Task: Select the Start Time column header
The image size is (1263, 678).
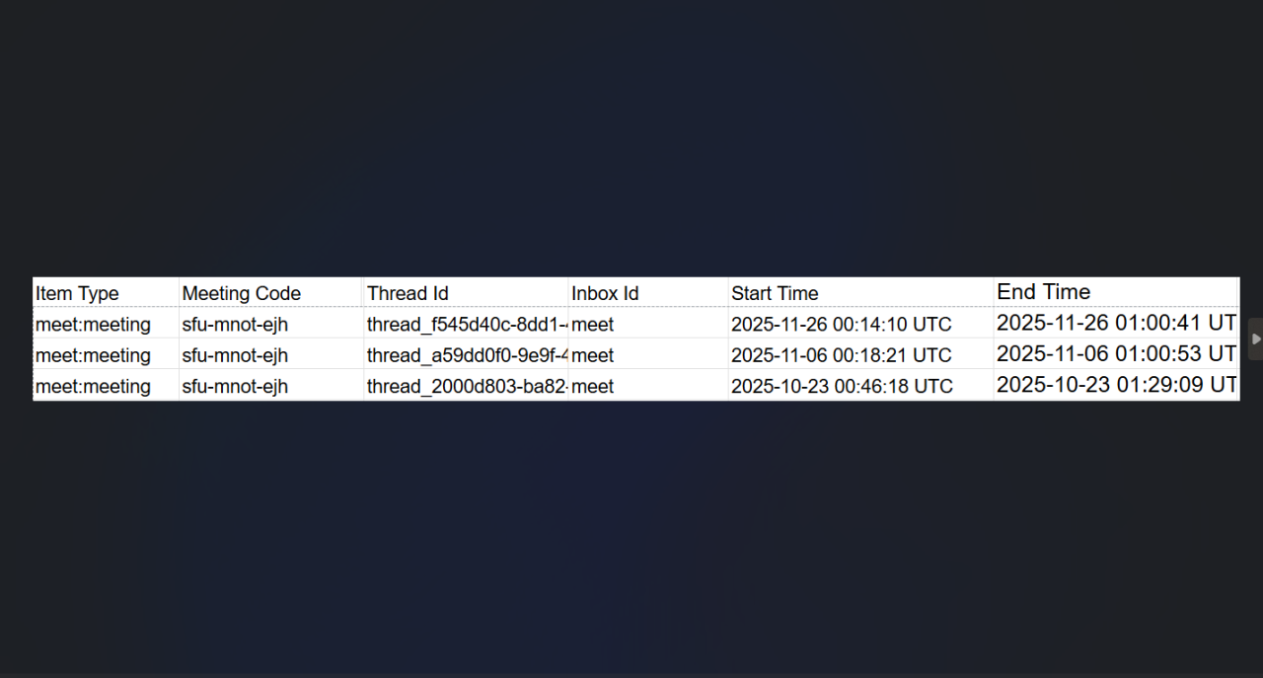Action: (x=775, y=293)
